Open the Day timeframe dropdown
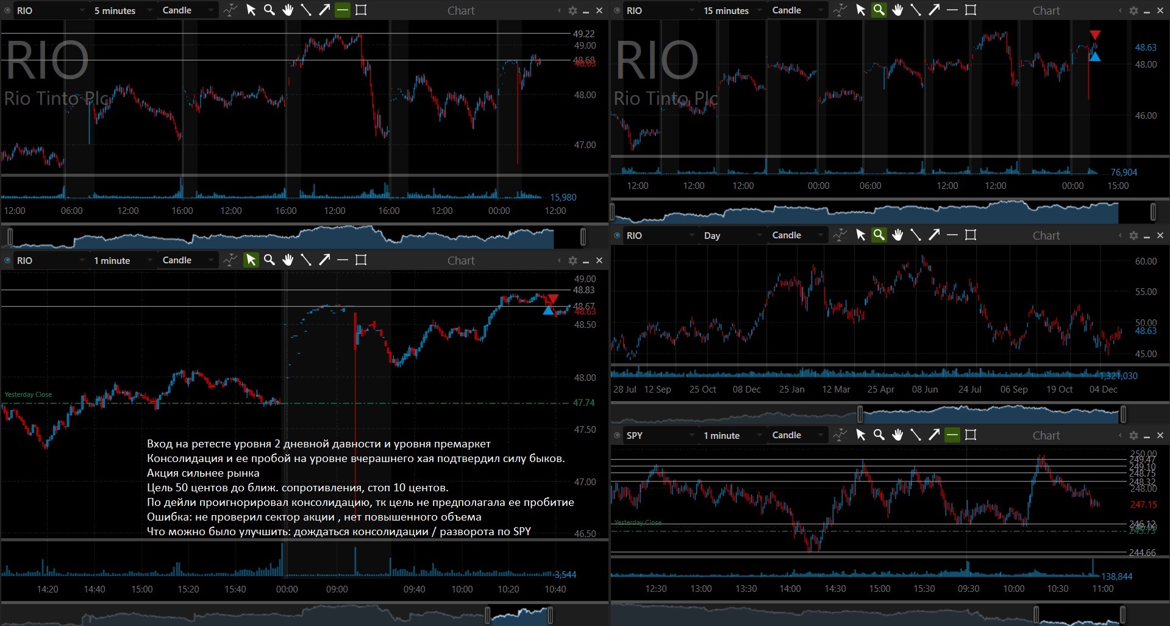This screenshot has height=626, width=1170. tap(733, 235)
